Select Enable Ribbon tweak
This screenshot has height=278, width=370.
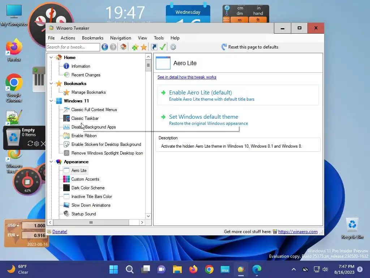coord(84,136)
